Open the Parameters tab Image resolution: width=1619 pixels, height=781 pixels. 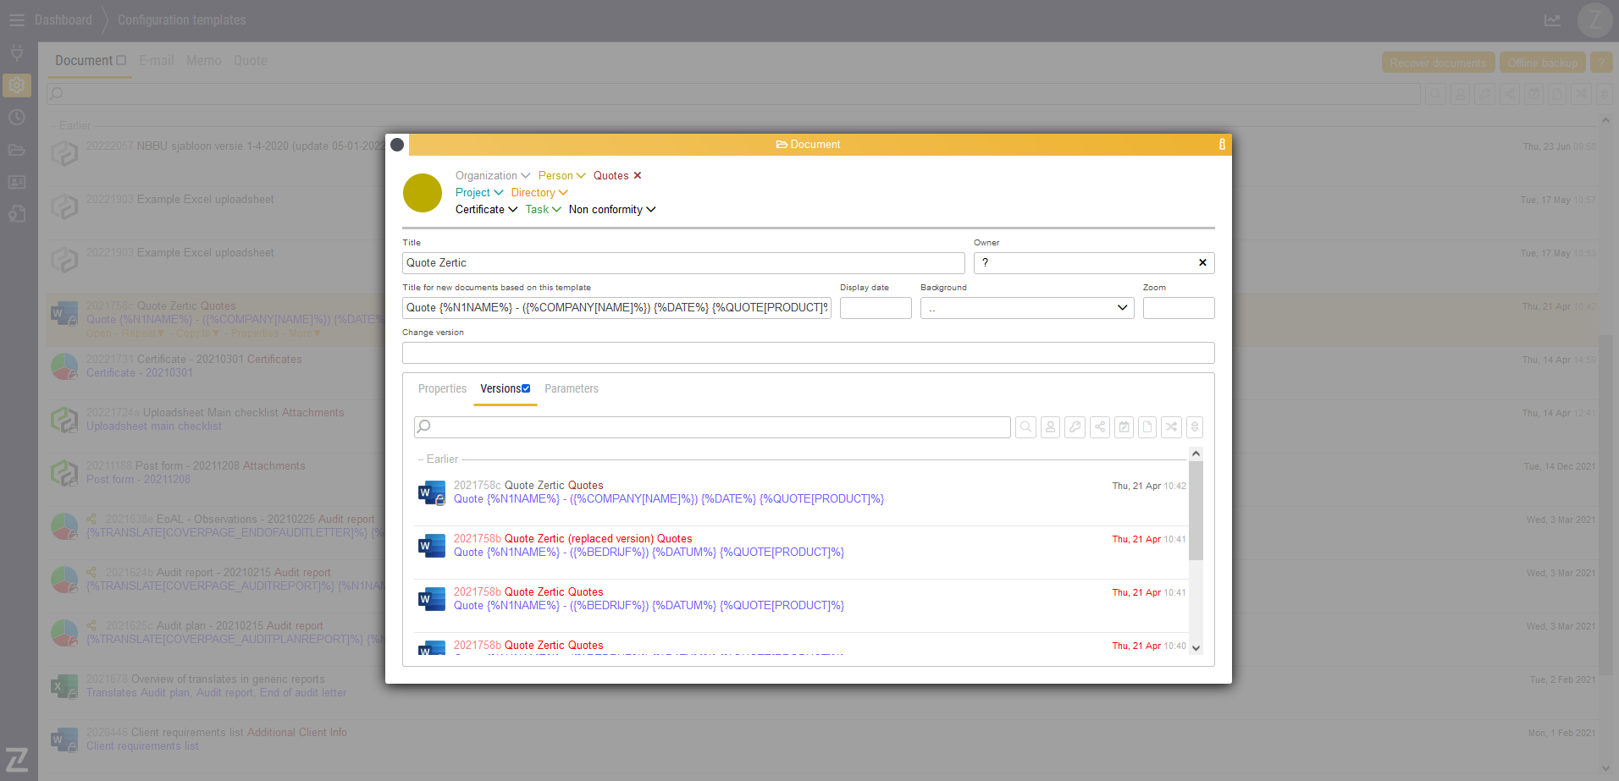571,389
